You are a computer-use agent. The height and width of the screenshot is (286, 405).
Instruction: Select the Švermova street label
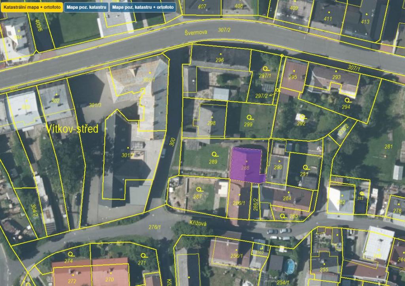[x=196, y=32]
